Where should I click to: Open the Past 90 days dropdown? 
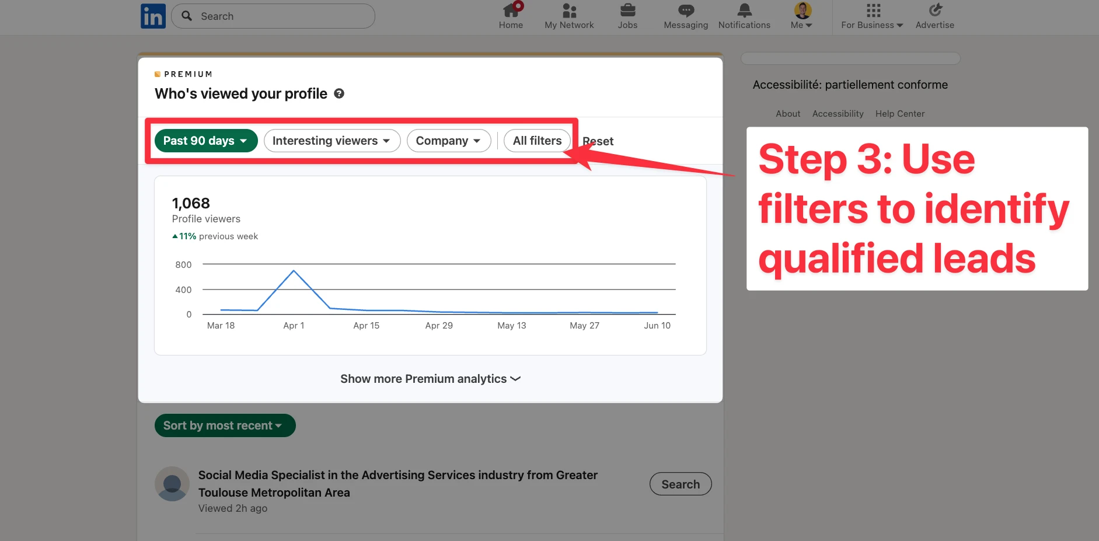click(x=206, y=141)
